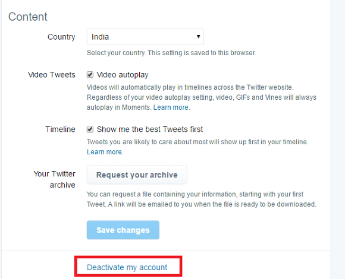
Task: Uncheck the Video autoplay checkbox
Action: tap(90, 75)
